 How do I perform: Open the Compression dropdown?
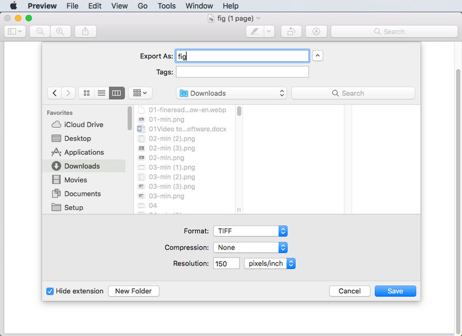[x=250, y=247]
